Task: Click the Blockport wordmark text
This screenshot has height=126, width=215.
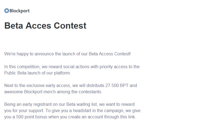Action: [19, 11]
